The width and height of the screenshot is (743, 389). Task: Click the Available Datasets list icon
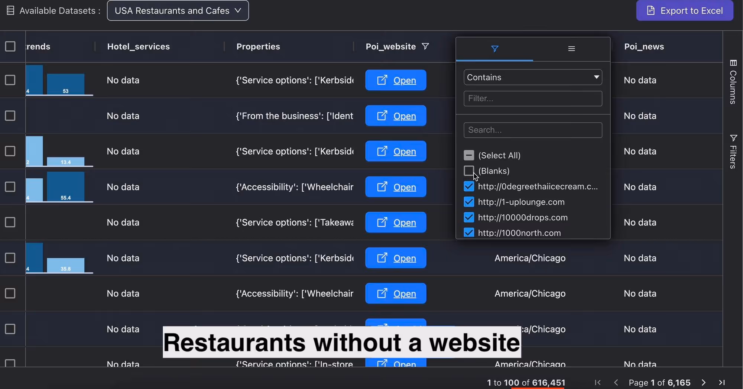coord(10,10)
